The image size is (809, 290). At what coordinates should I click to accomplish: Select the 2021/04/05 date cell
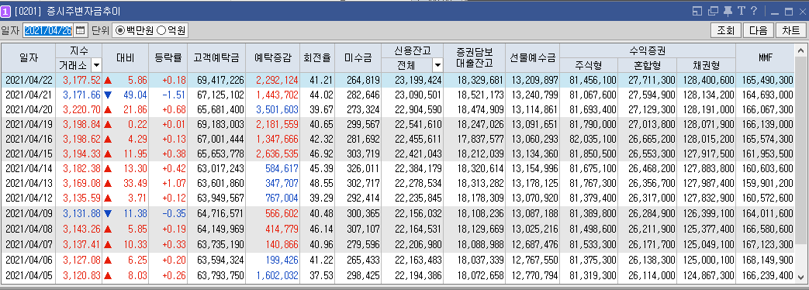click(x=29, y=275)
